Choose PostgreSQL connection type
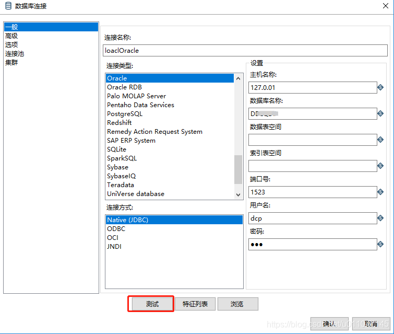Screen dimensions: 394x334 click(170, 114)
